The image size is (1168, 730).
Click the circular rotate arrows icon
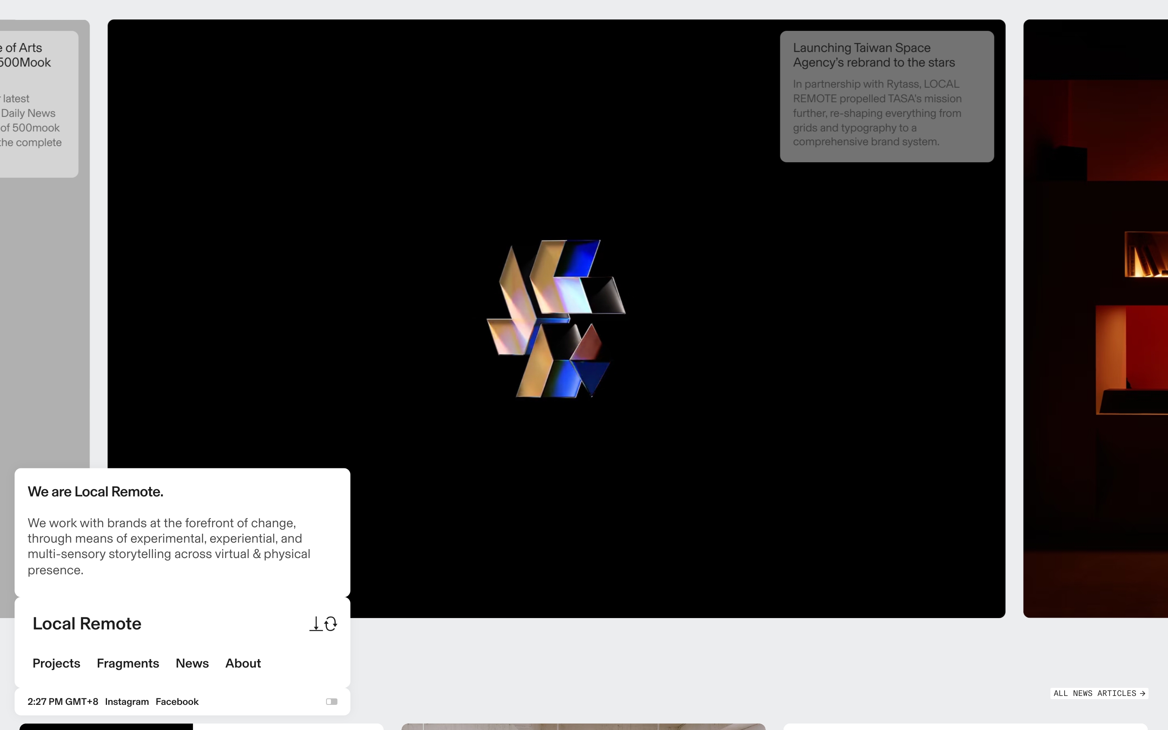point(331,624)
